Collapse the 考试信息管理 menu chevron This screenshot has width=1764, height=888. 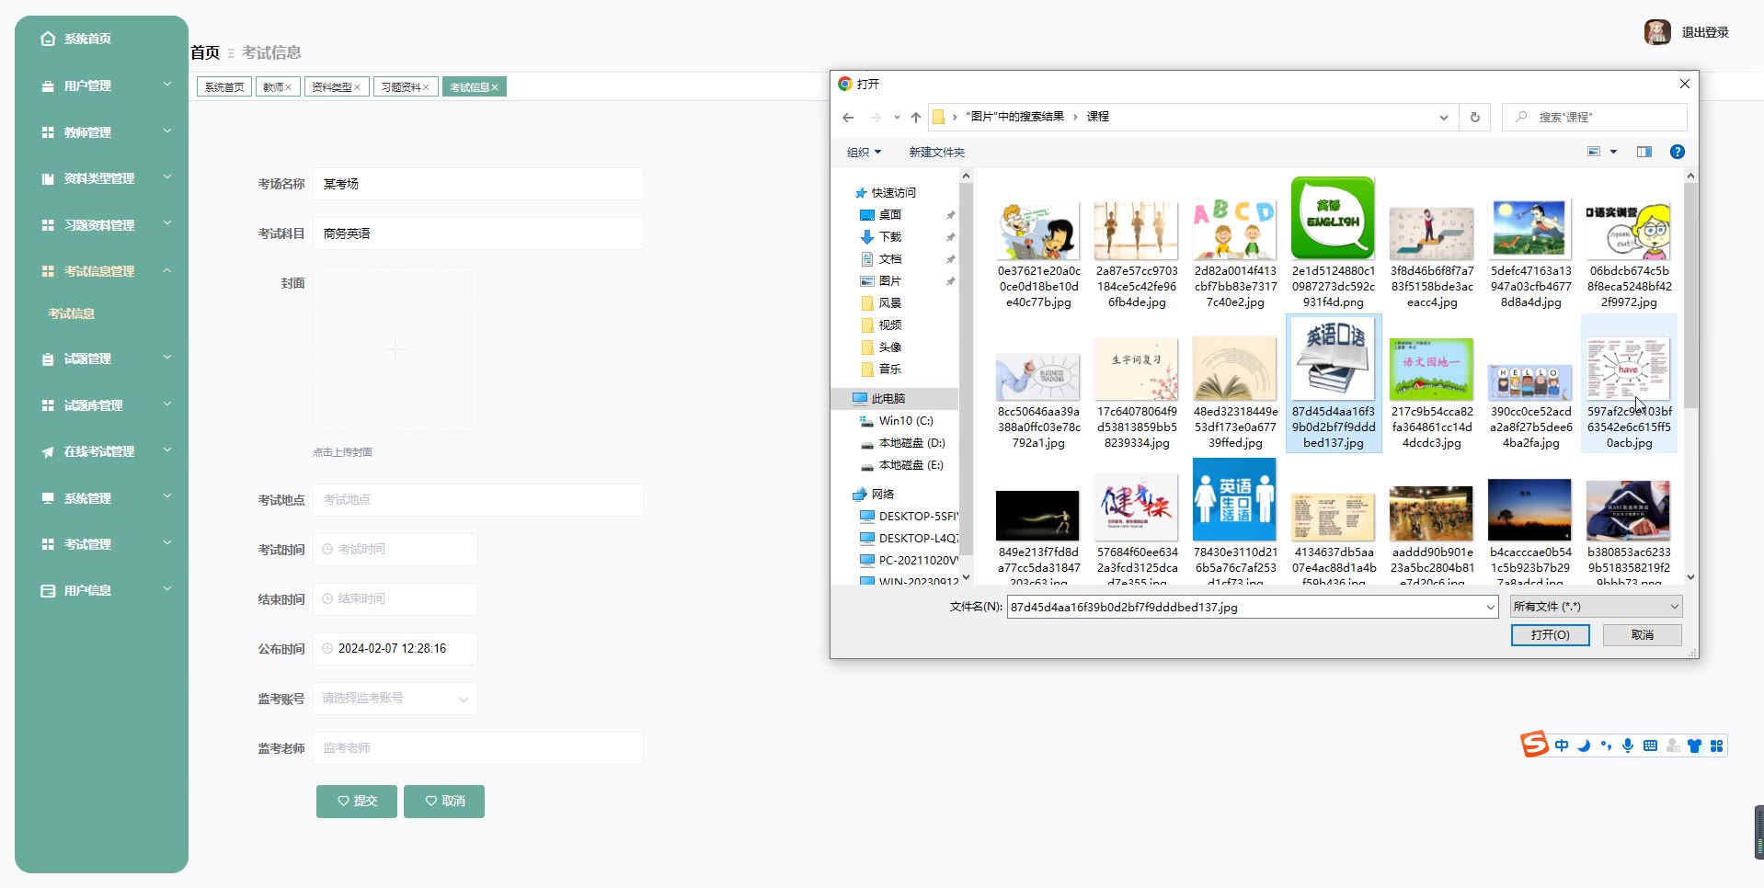click(x=167, y=270)
